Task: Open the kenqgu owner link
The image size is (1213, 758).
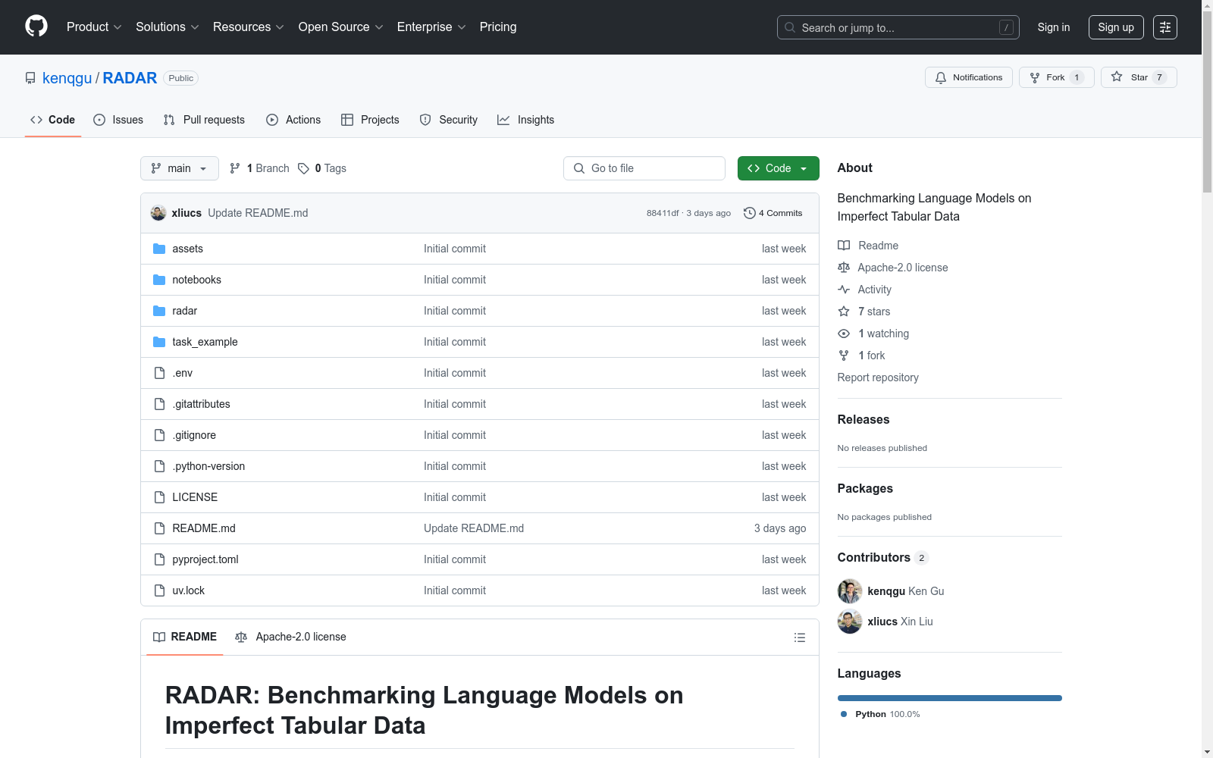Action: point(67,78)
